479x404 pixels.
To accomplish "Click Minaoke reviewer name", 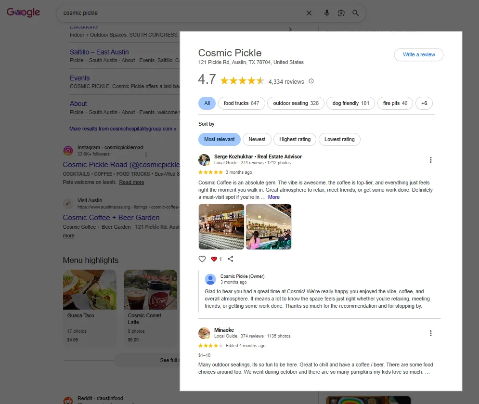I will (224, 330).
